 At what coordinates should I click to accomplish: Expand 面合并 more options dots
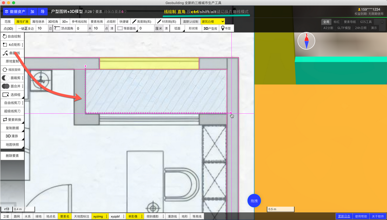click(x=23, y=86)
